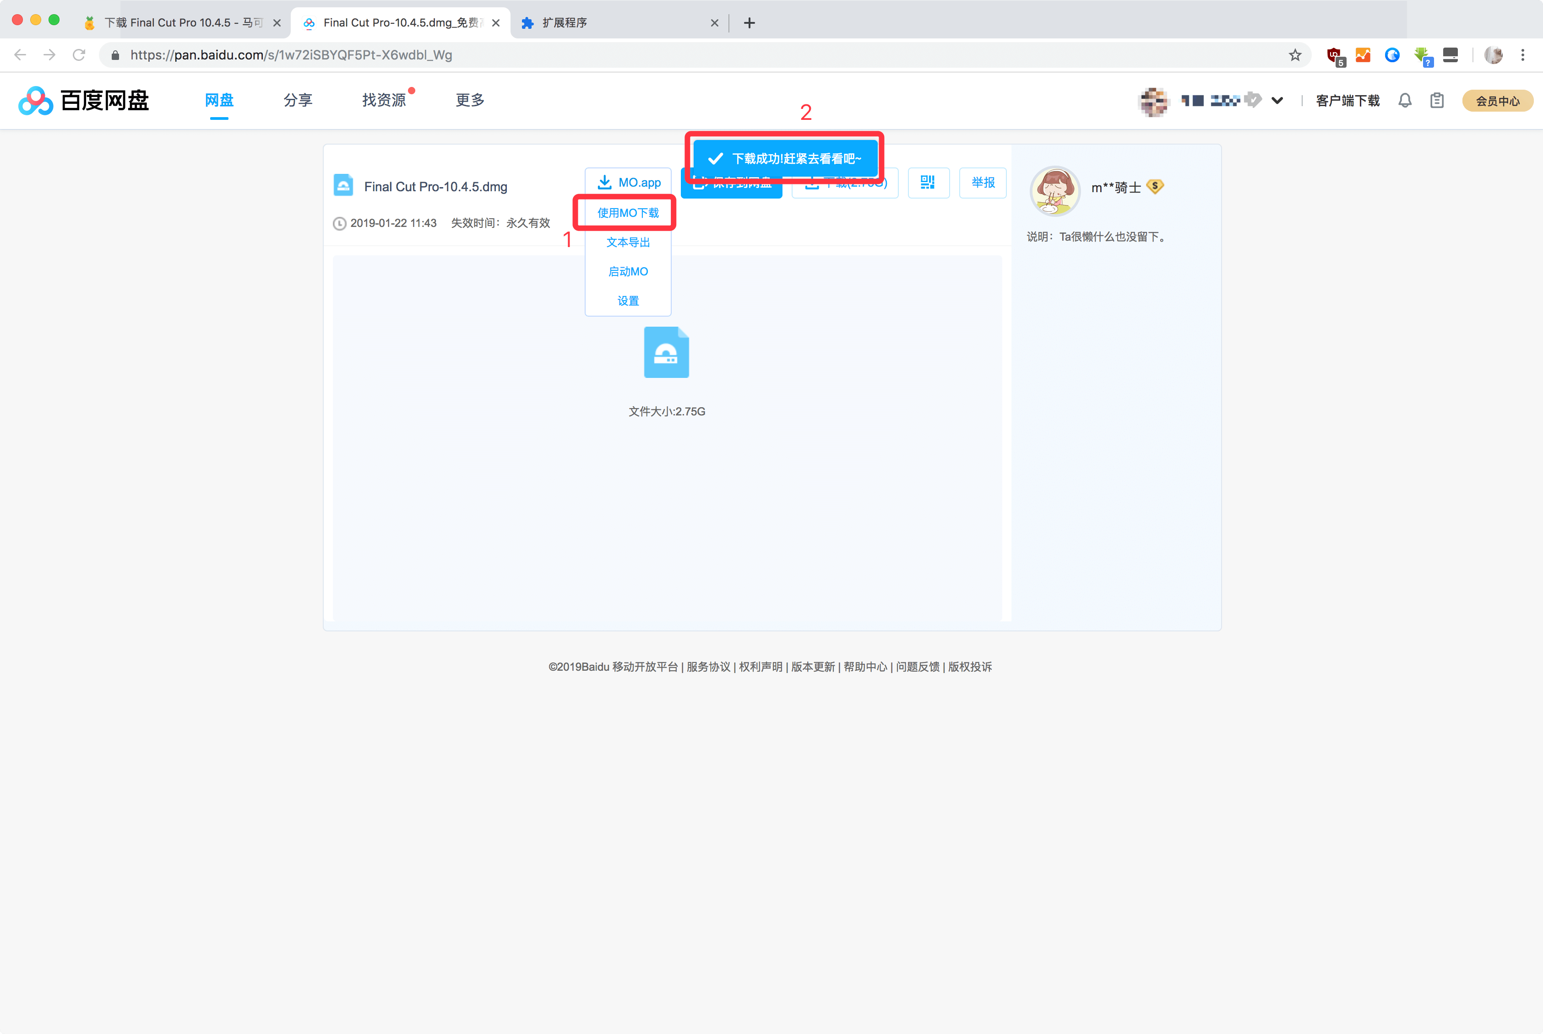Switch to the 网盘 navigation tab
This screenshot has width=1543, height=1034.
click(x=219, y=100)
